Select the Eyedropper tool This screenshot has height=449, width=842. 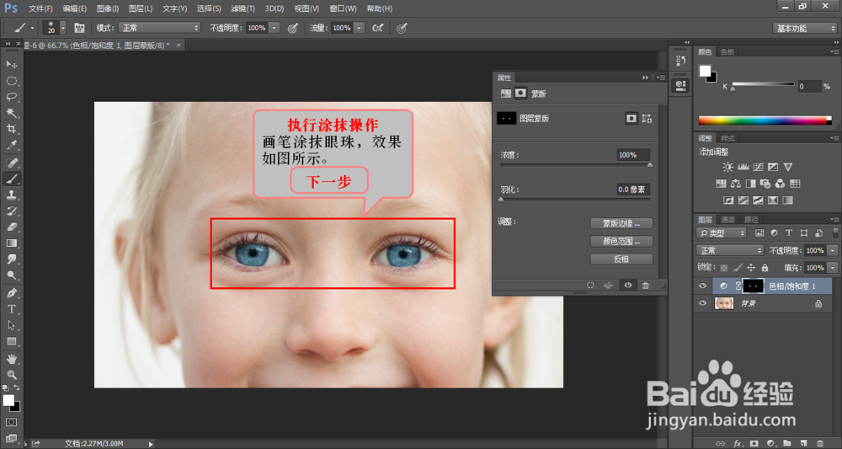point(11,145)
